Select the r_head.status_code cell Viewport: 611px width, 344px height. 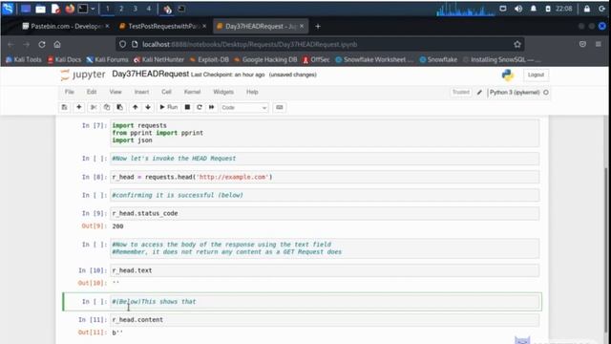pos(325,213)
